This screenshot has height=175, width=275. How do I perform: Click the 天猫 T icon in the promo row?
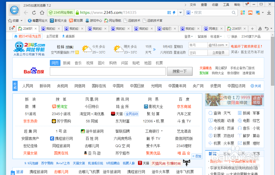pyautogui.click(x=140, y=163)
